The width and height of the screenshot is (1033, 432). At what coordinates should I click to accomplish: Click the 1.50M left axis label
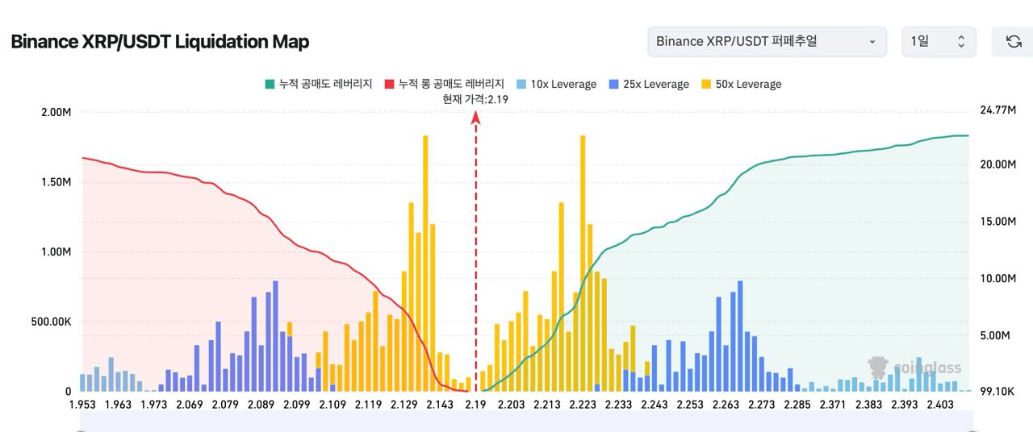(x=56, y=181)
